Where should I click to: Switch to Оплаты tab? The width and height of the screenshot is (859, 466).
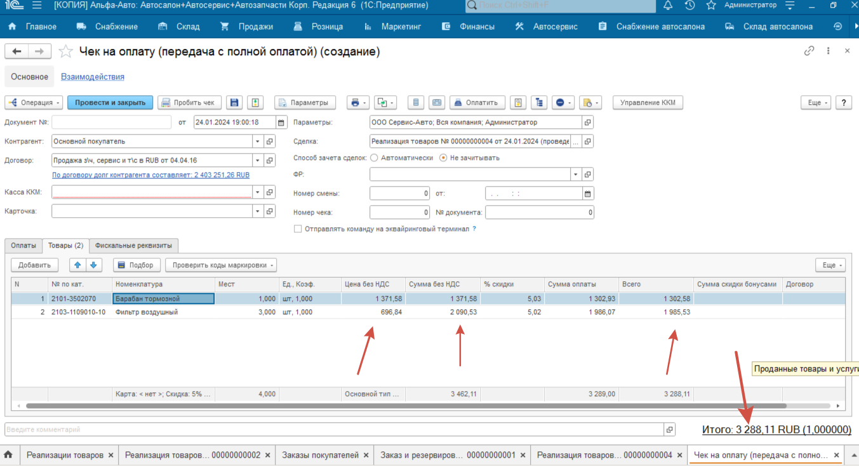[23, 245]
